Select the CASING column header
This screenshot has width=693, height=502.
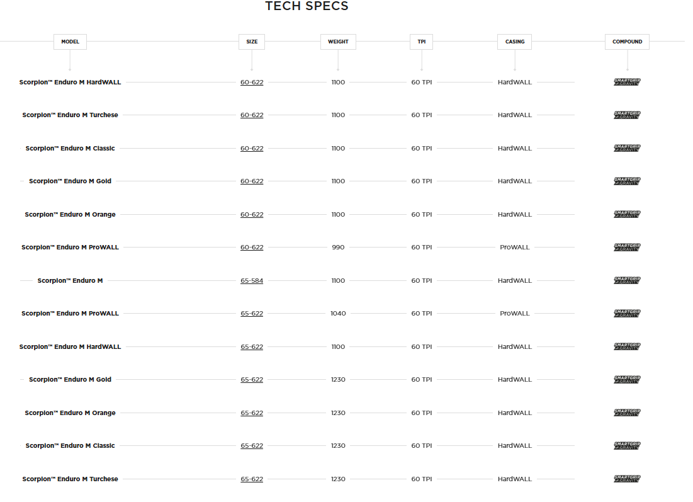coord(515,42)
